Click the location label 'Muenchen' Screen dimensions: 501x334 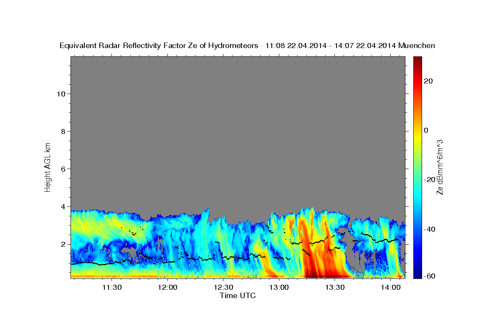(417, 46)
